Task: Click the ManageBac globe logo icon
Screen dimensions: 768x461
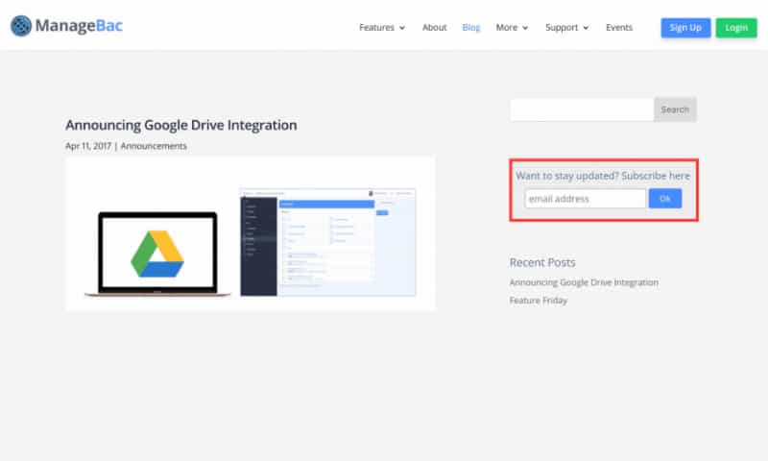Action: point(21,26)
